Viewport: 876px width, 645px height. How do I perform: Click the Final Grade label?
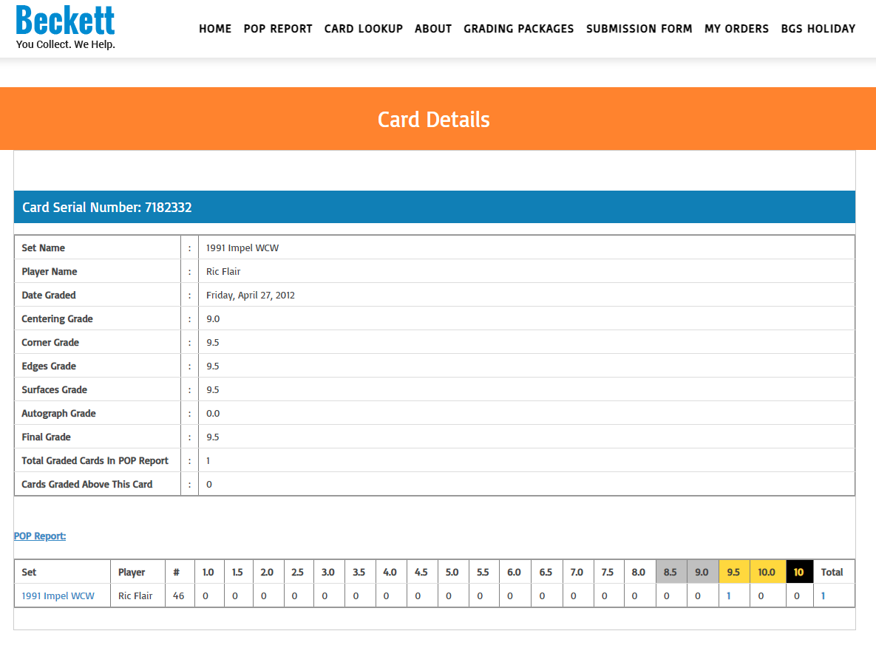coord(46,437)
